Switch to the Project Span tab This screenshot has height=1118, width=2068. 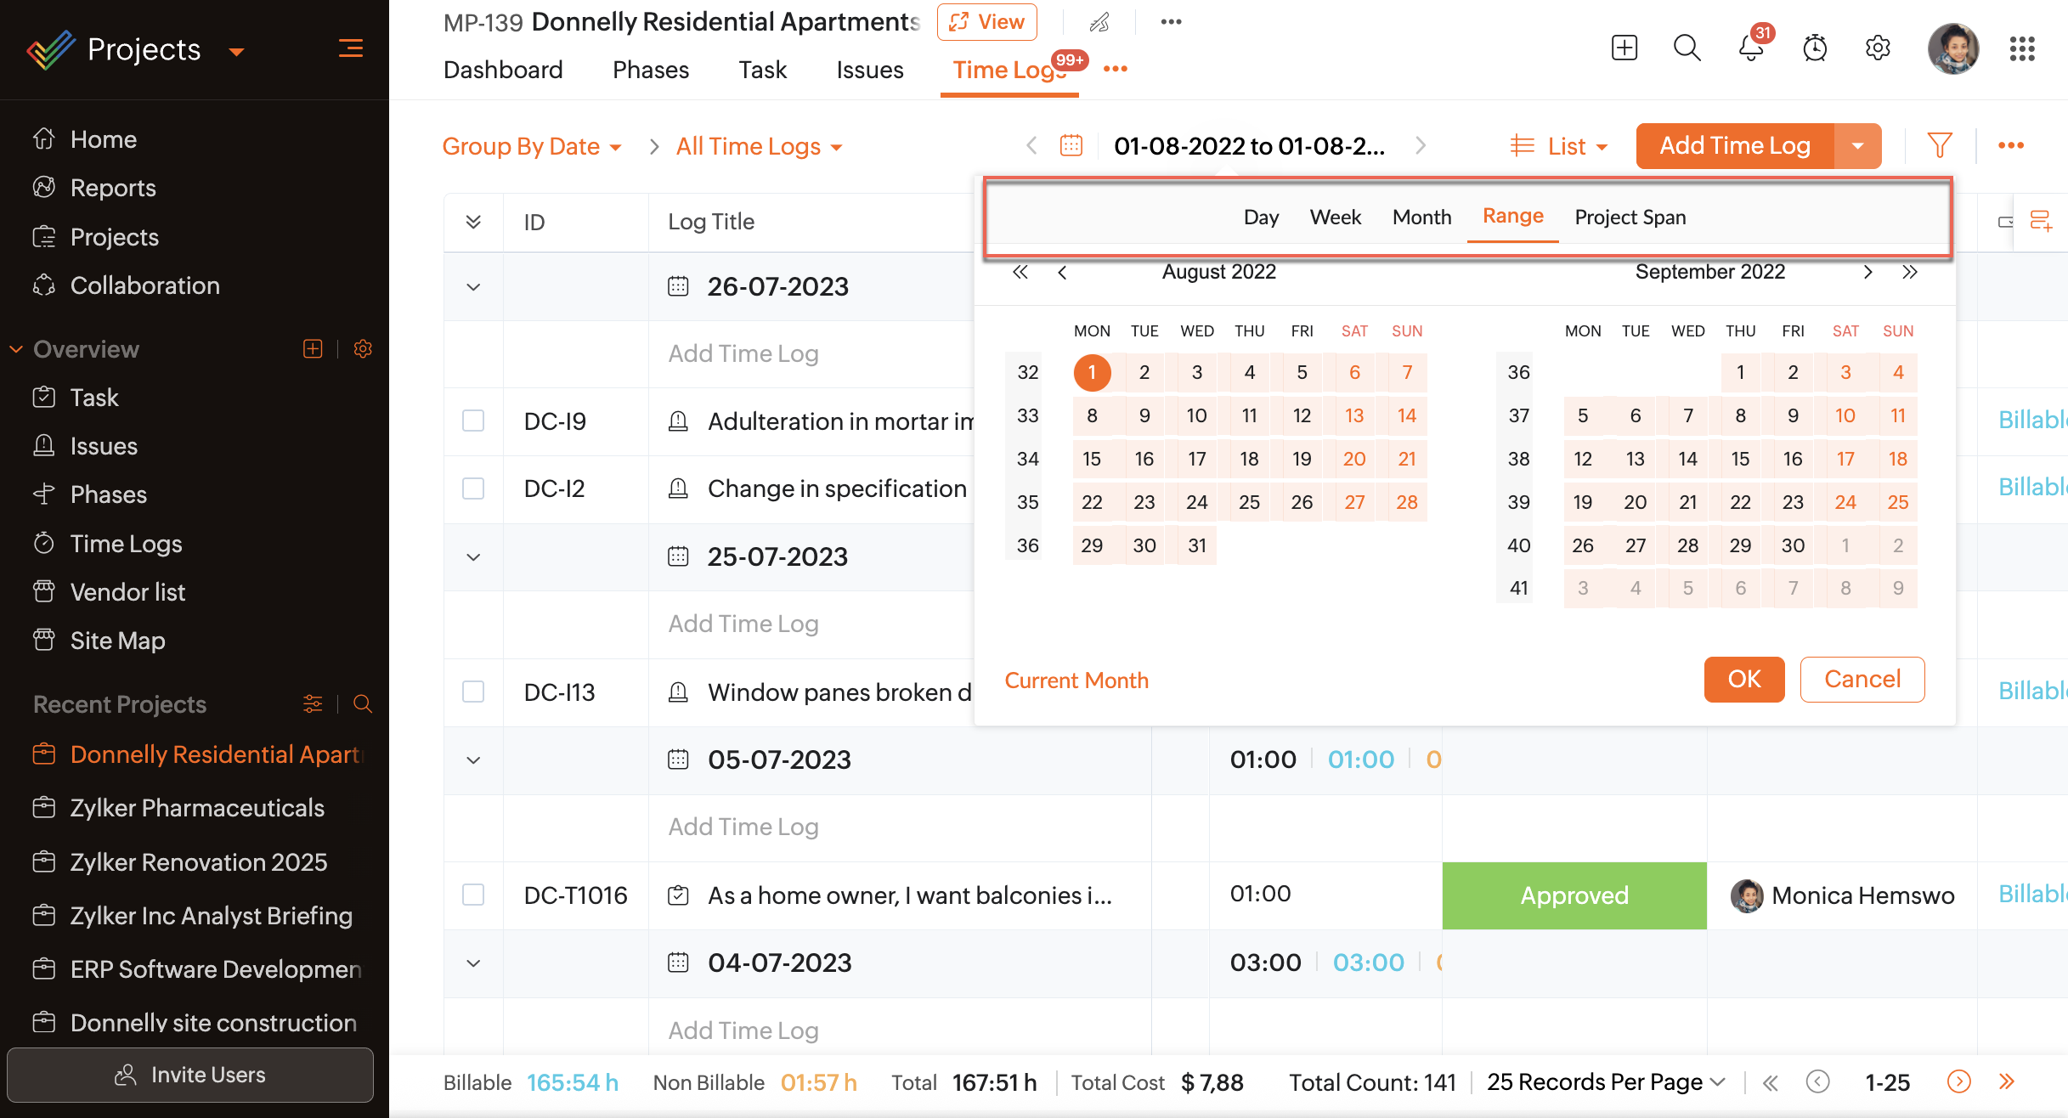(x=1630, y=217)
